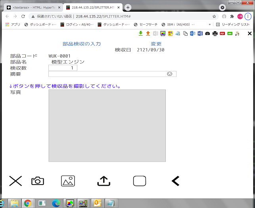This screenshot has width=255, height=208.
Task: Click the printer icon in toolbar
Action: pyautogui.click(x=215, y=34)
